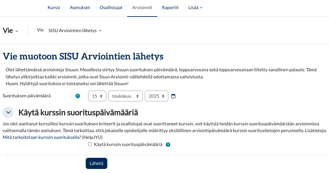The height and width of the screenshot is (173, 329).
Task: Expand the Lisää navigation menu
Action: coord(195,8)
